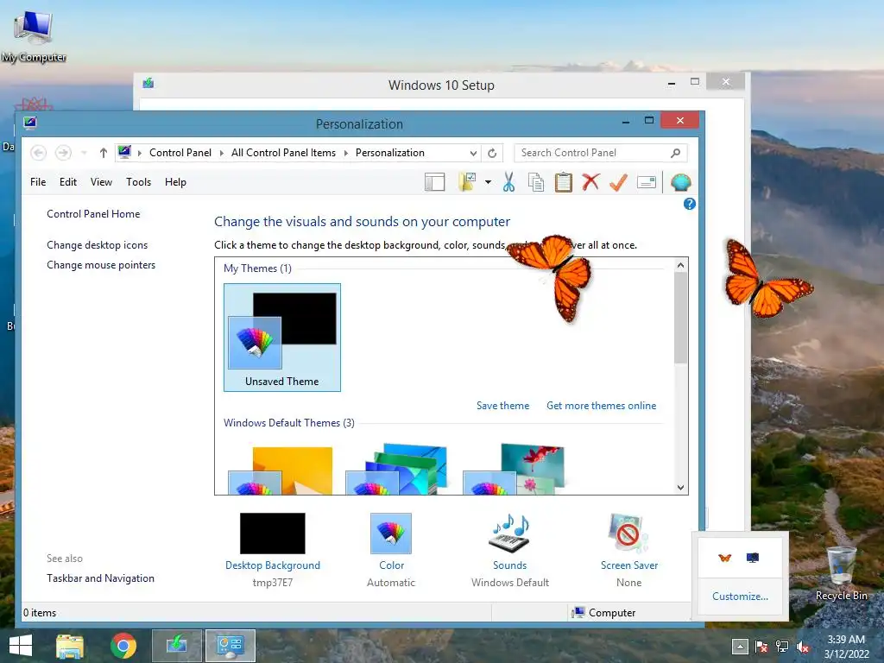Image resolution: width=884 pixels, height=663 pixels.
Task: Click the Cut scissors toolbar icon
Action: [508, 182]
